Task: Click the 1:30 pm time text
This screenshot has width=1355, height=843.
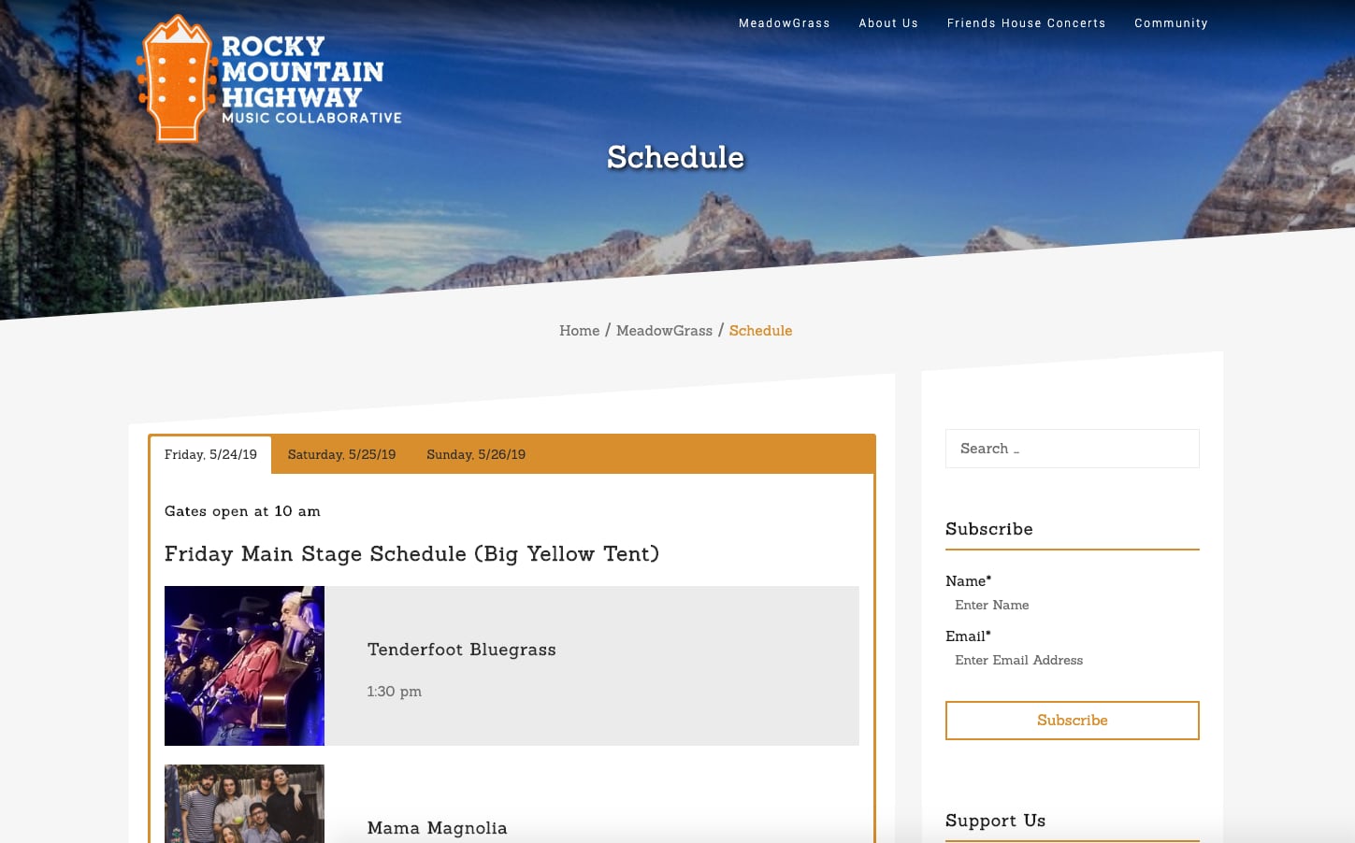Action: pos(395,692)
